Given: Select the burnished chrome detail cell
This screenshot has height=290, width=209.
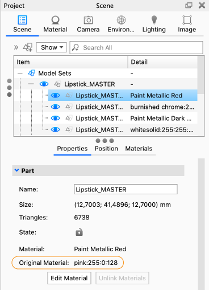Looking at the screenshot, I should click(x=162, y=107).
